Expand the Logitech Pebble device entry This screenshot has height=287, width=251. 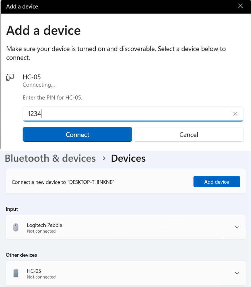(237, 227)
